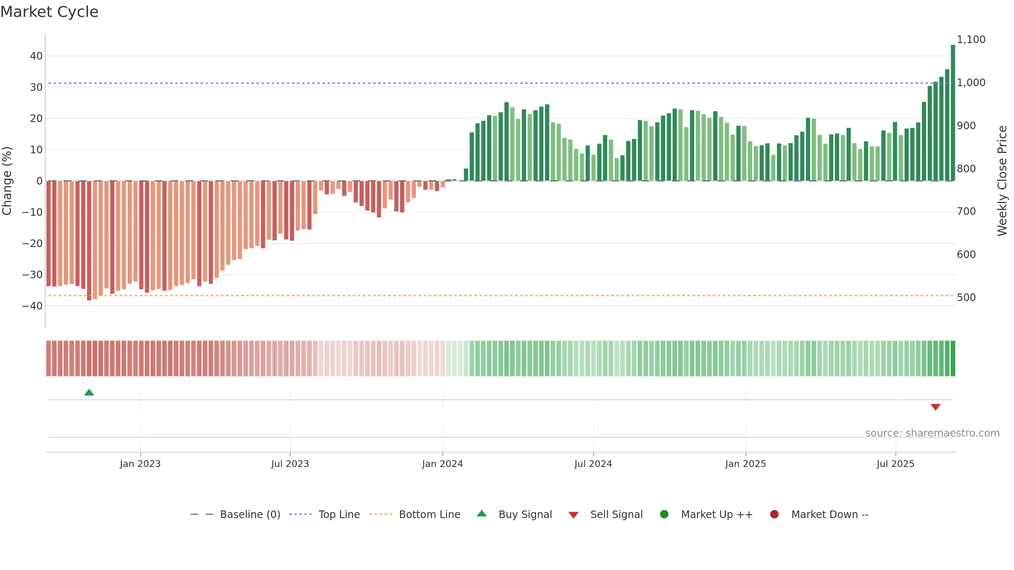Click the 1,000 price tick label
The height and width of the screenshot is (570, 1014).
(971, 83)
